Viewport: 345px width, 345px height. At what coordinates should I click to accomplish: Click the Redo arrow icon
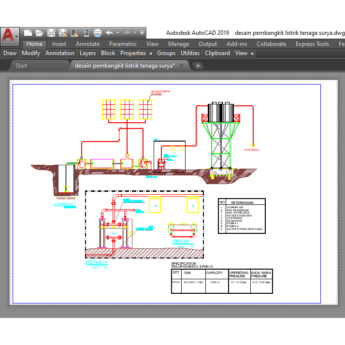[127, 33]
